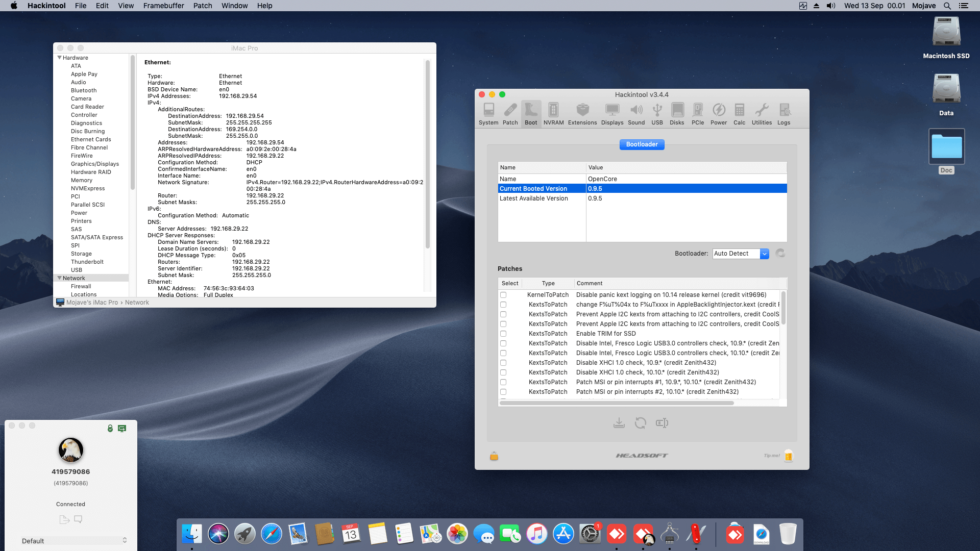Select the Patch tool in Hackintool
The height and width of the screenshot is (551, 980).
(510, 114)
